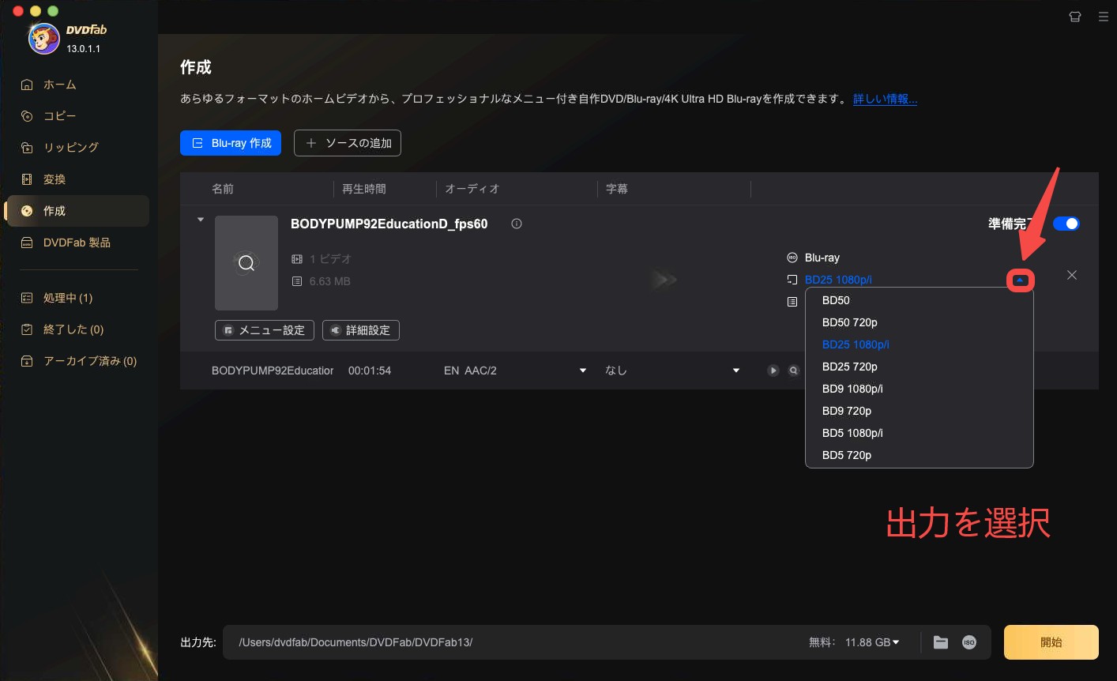Click the 再生時間 column header
The height and width of the screenshot is (681, 1117).
(x=364, y=189)
